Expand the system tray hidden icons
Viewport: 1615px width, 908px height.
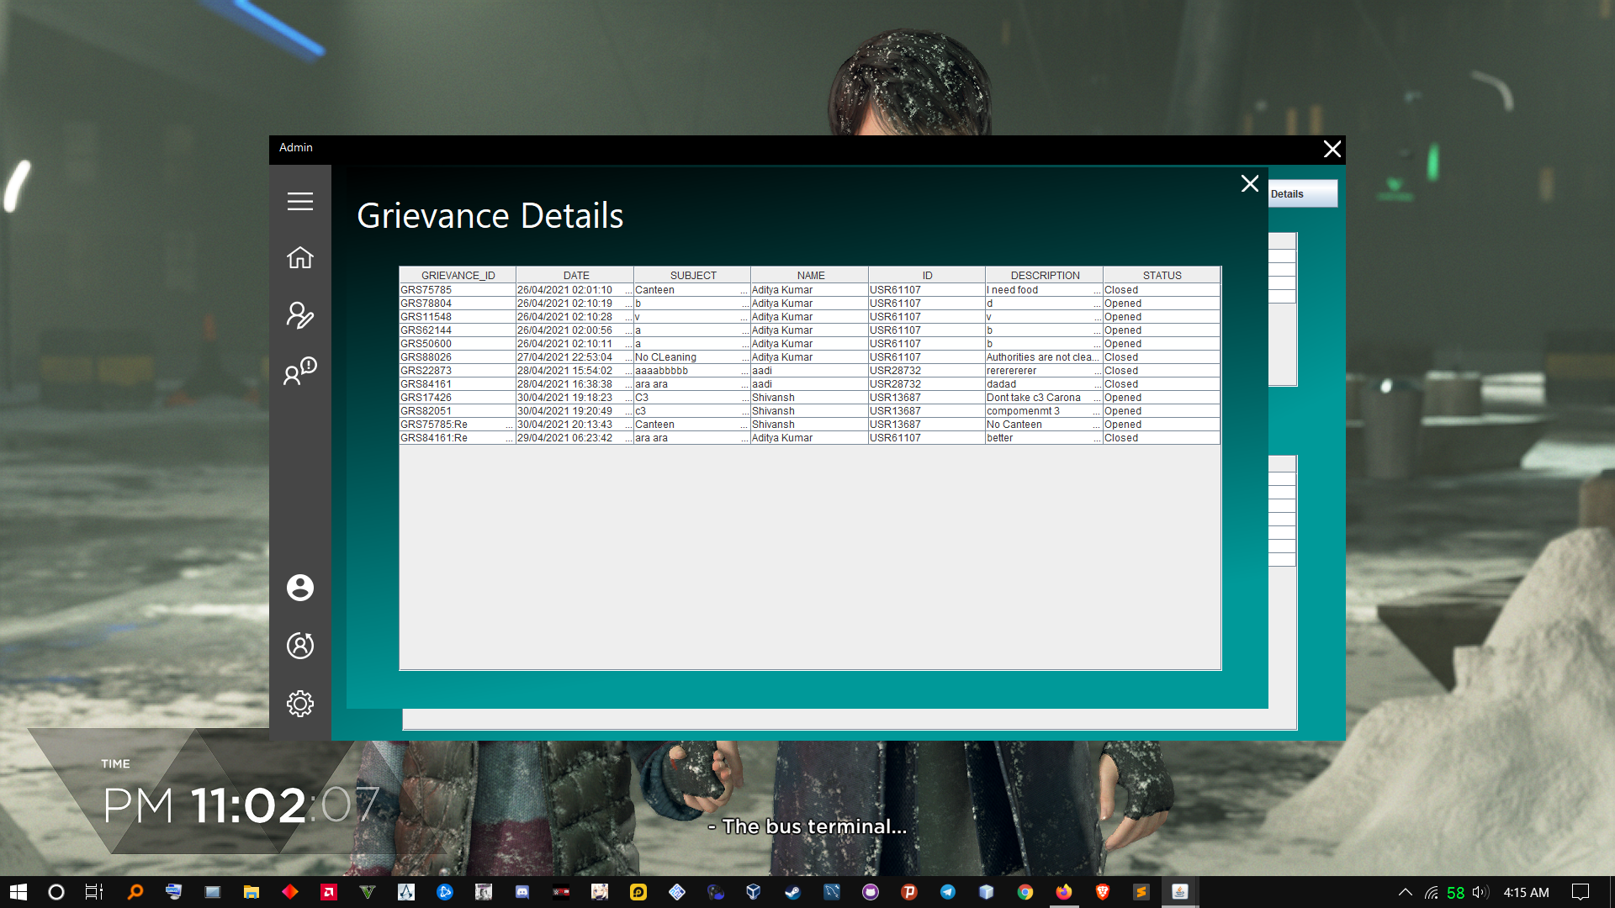pyautogui.click(x=1405, y=892)
